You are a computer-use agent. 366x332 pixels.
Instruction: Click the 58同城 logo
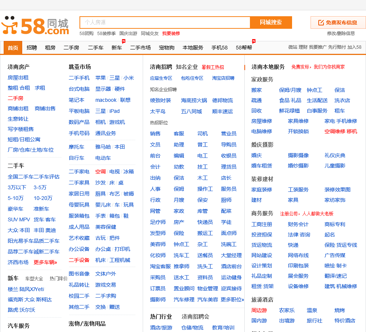(x=35, y=26)
